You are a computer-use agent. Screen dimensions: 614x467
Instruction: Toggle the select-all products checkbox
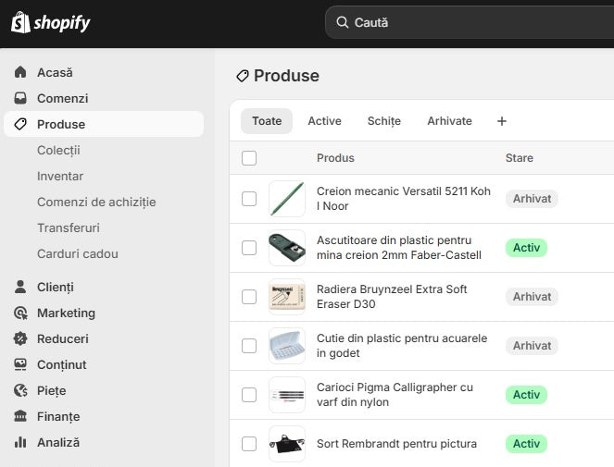coord(249,158)
